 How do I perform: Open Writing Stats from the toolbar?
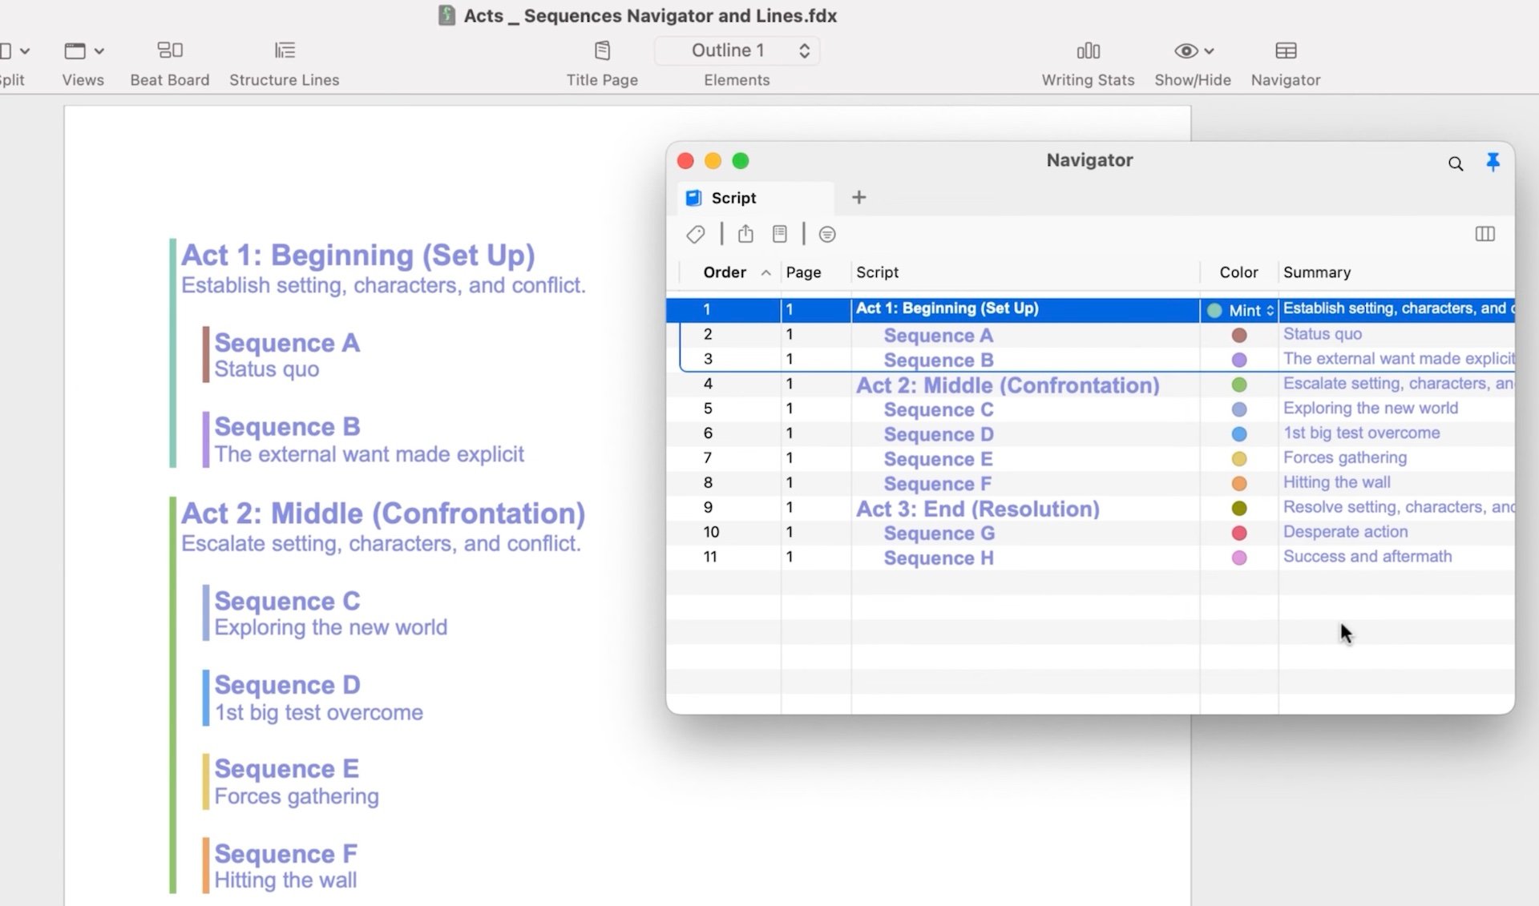(x=1088, y=51)
